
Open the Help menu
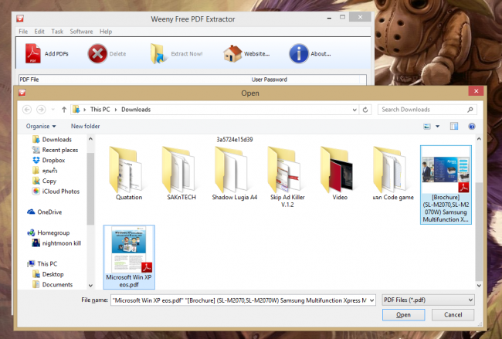(106, 32)
